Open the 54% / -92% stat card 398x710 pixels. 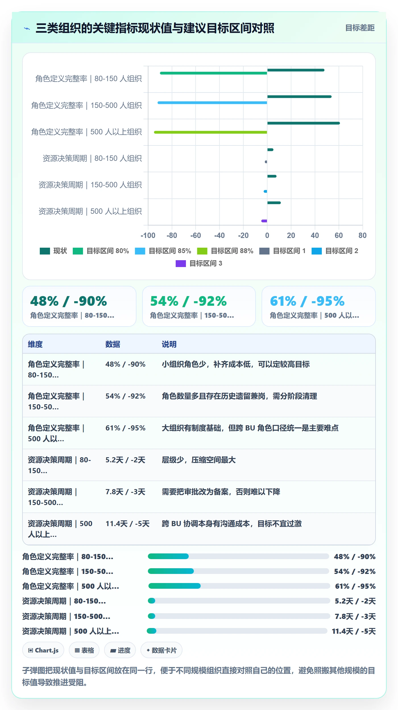pos(199,306)
